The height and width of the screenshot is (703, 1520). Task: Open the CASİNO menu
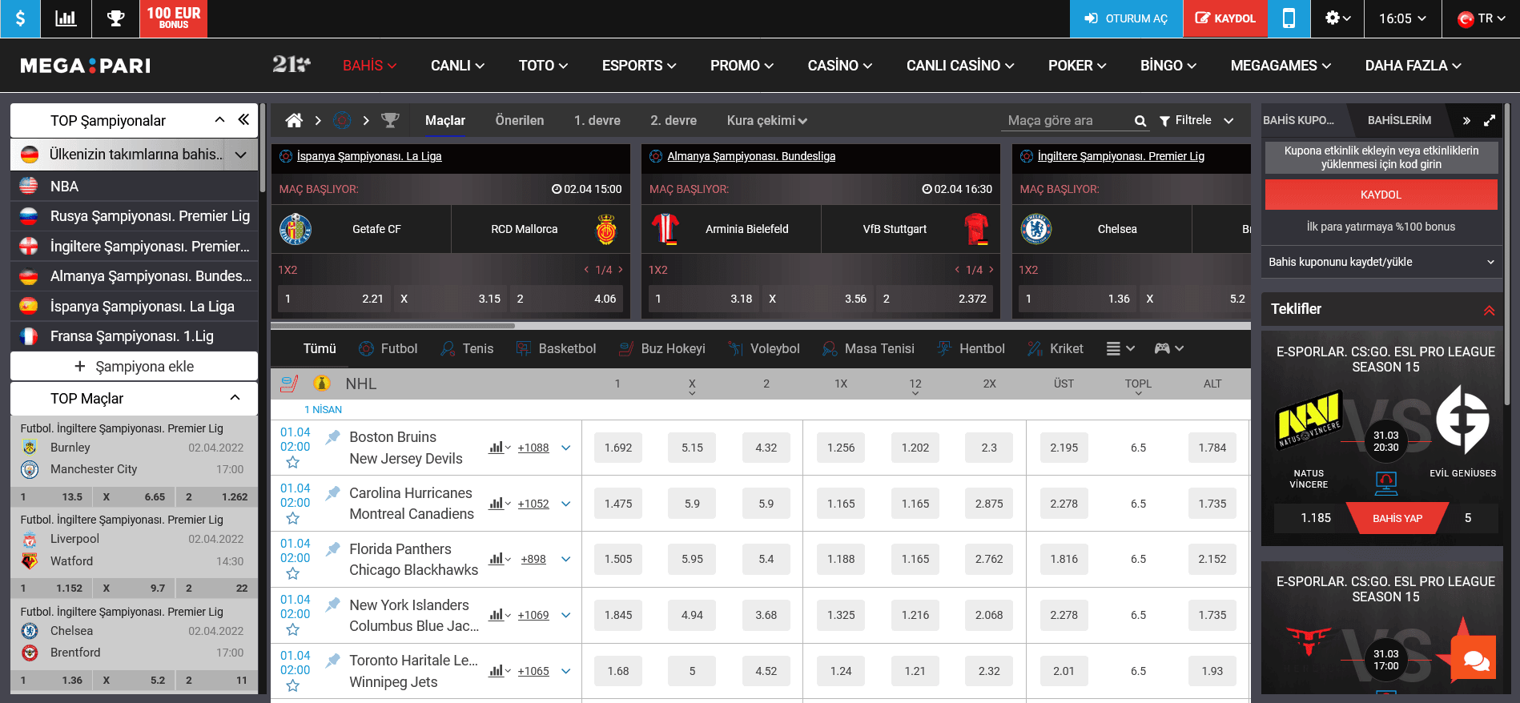840,66
